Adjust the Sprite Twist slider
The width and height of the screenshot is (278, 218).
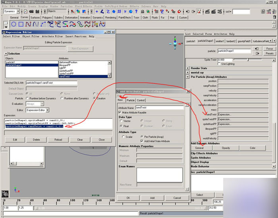(x=248, y=60)
